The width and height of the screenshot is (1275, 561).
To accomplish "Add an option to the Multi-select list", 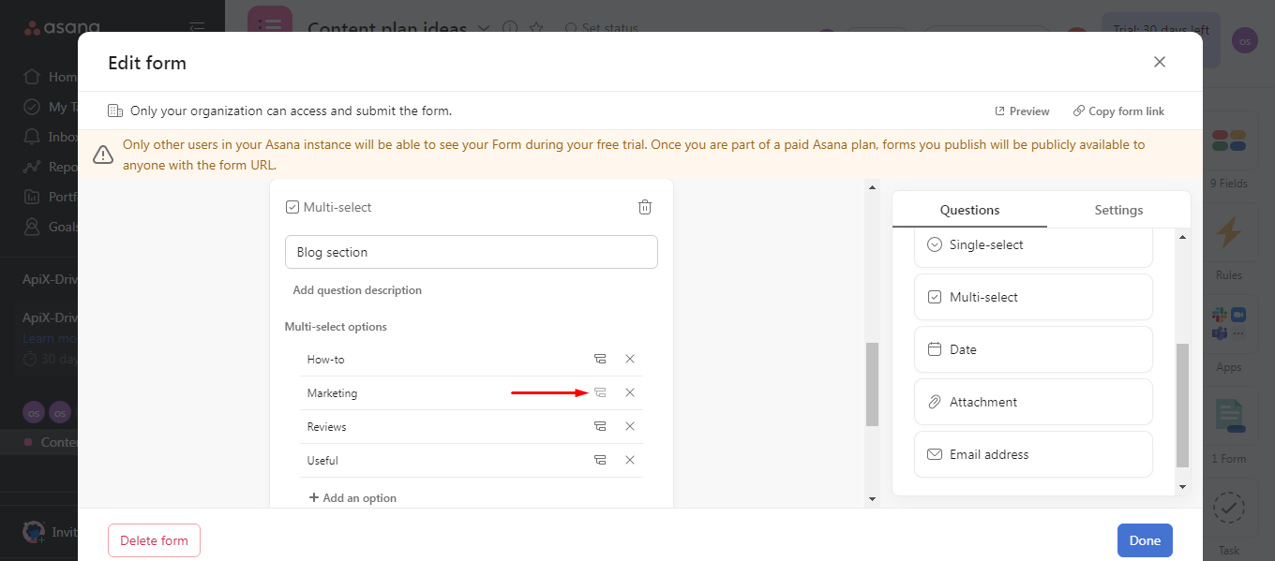I will click(352, 497).
